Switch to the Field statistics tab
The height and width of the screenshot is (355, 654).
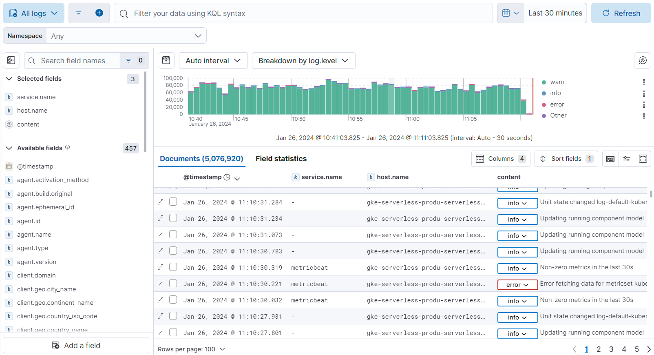tap(281, 159)
